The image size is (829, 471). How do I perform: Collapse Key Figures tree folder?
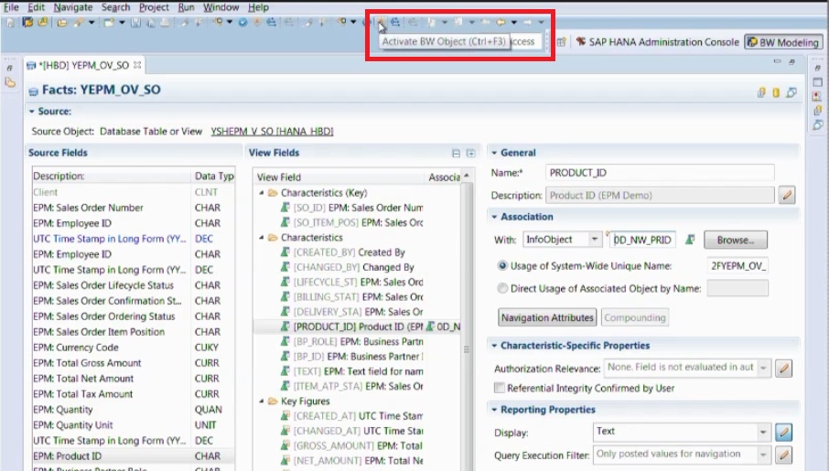click(261, 401)
